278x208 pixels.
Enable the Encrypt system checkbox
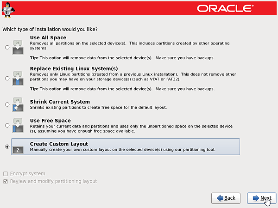point(6,174)
